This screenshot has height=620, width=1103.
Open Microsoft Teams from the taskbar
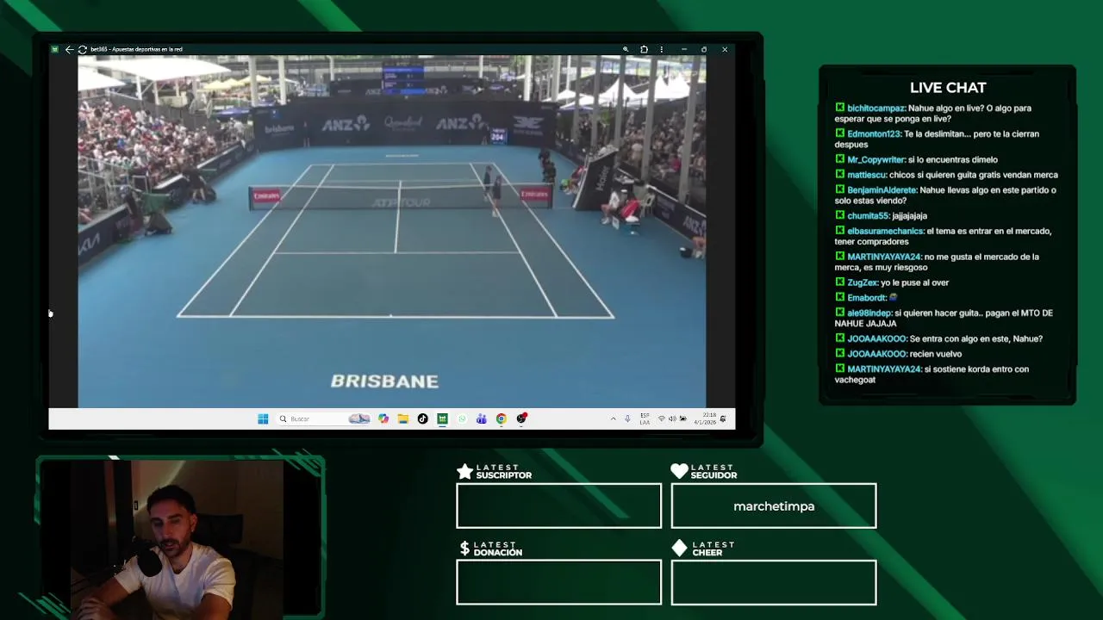(x=481, y=418)
